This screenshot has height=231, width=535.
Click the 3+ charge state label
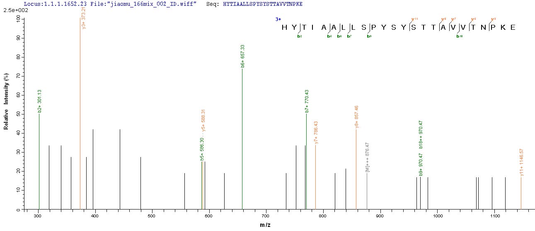pyautogui.click(x=278, y=19)
